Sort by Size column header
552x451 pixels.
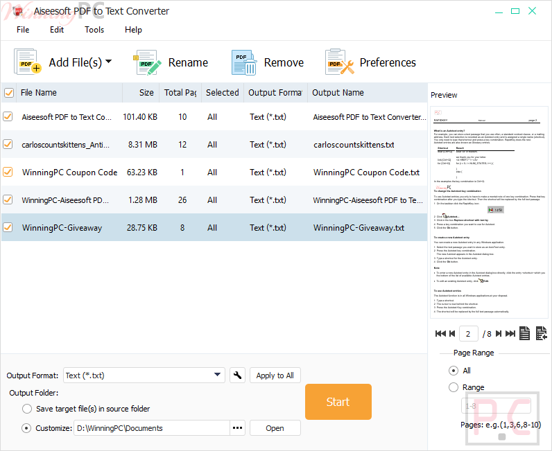[141, 93]
